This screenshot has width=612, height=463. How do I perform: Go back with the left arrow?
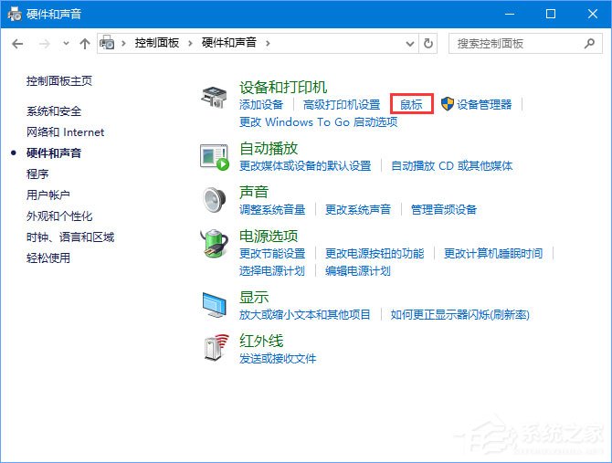(17, 43)
